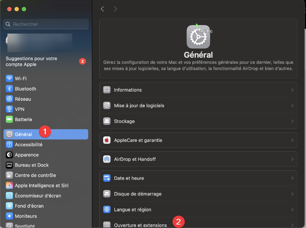Click the Centre de contrôle icon
Screen dimensions: 306x228
tap(9, 175)
